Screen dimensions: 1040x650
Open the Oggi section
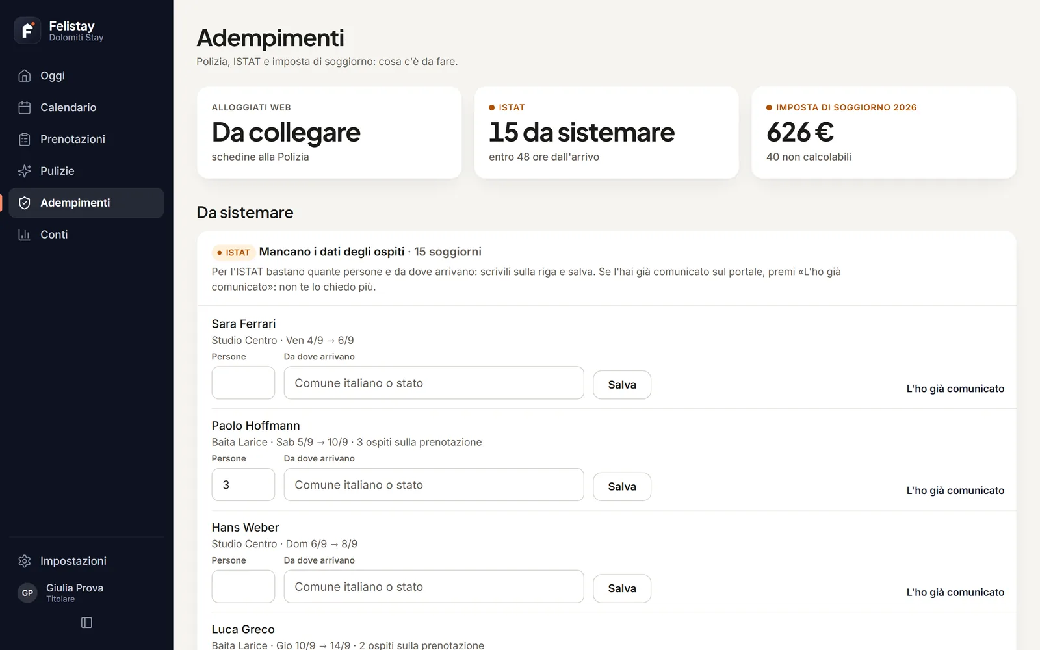click(x=86, y=75)
